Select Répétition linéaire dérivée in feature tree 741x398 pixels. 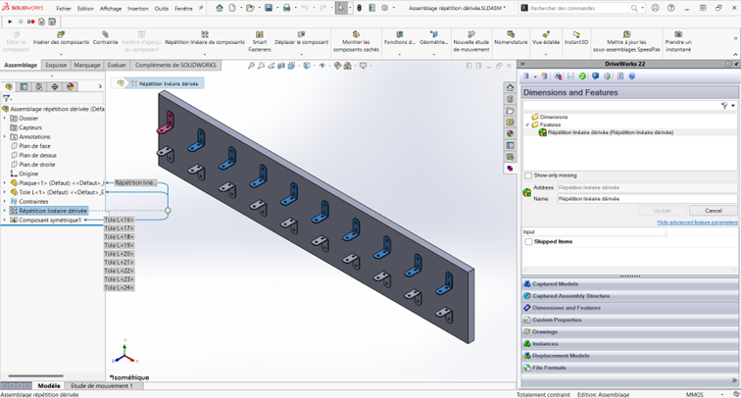(x=49, y=211)
